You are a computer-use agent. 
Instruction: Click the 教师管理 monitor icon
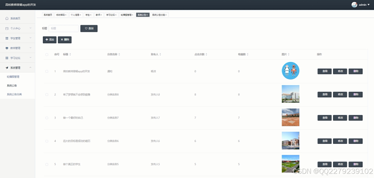click(7, 48)
